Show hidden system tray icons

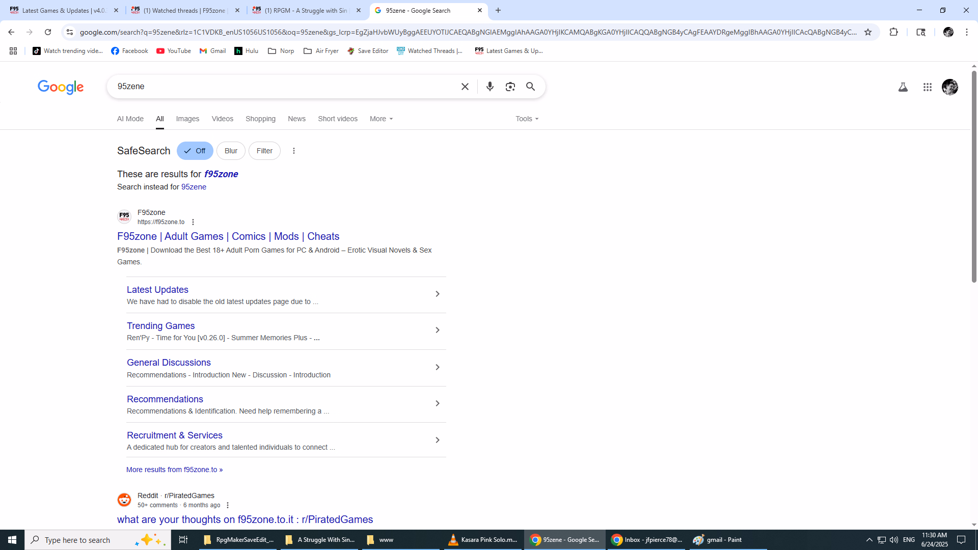coord(869,540)
